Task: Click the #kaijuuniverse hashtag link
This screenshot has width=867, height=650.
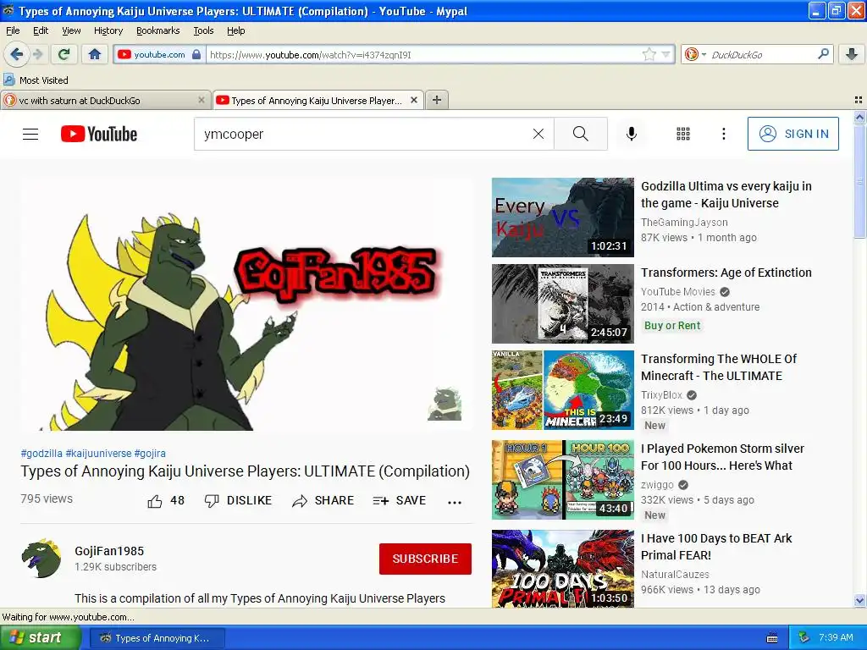Action: pyautogui.click(x=98, y=454)
